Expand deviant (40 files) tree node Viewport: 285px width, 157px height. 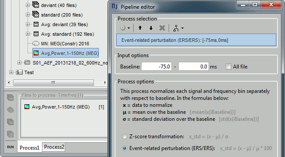pos(28,5)
